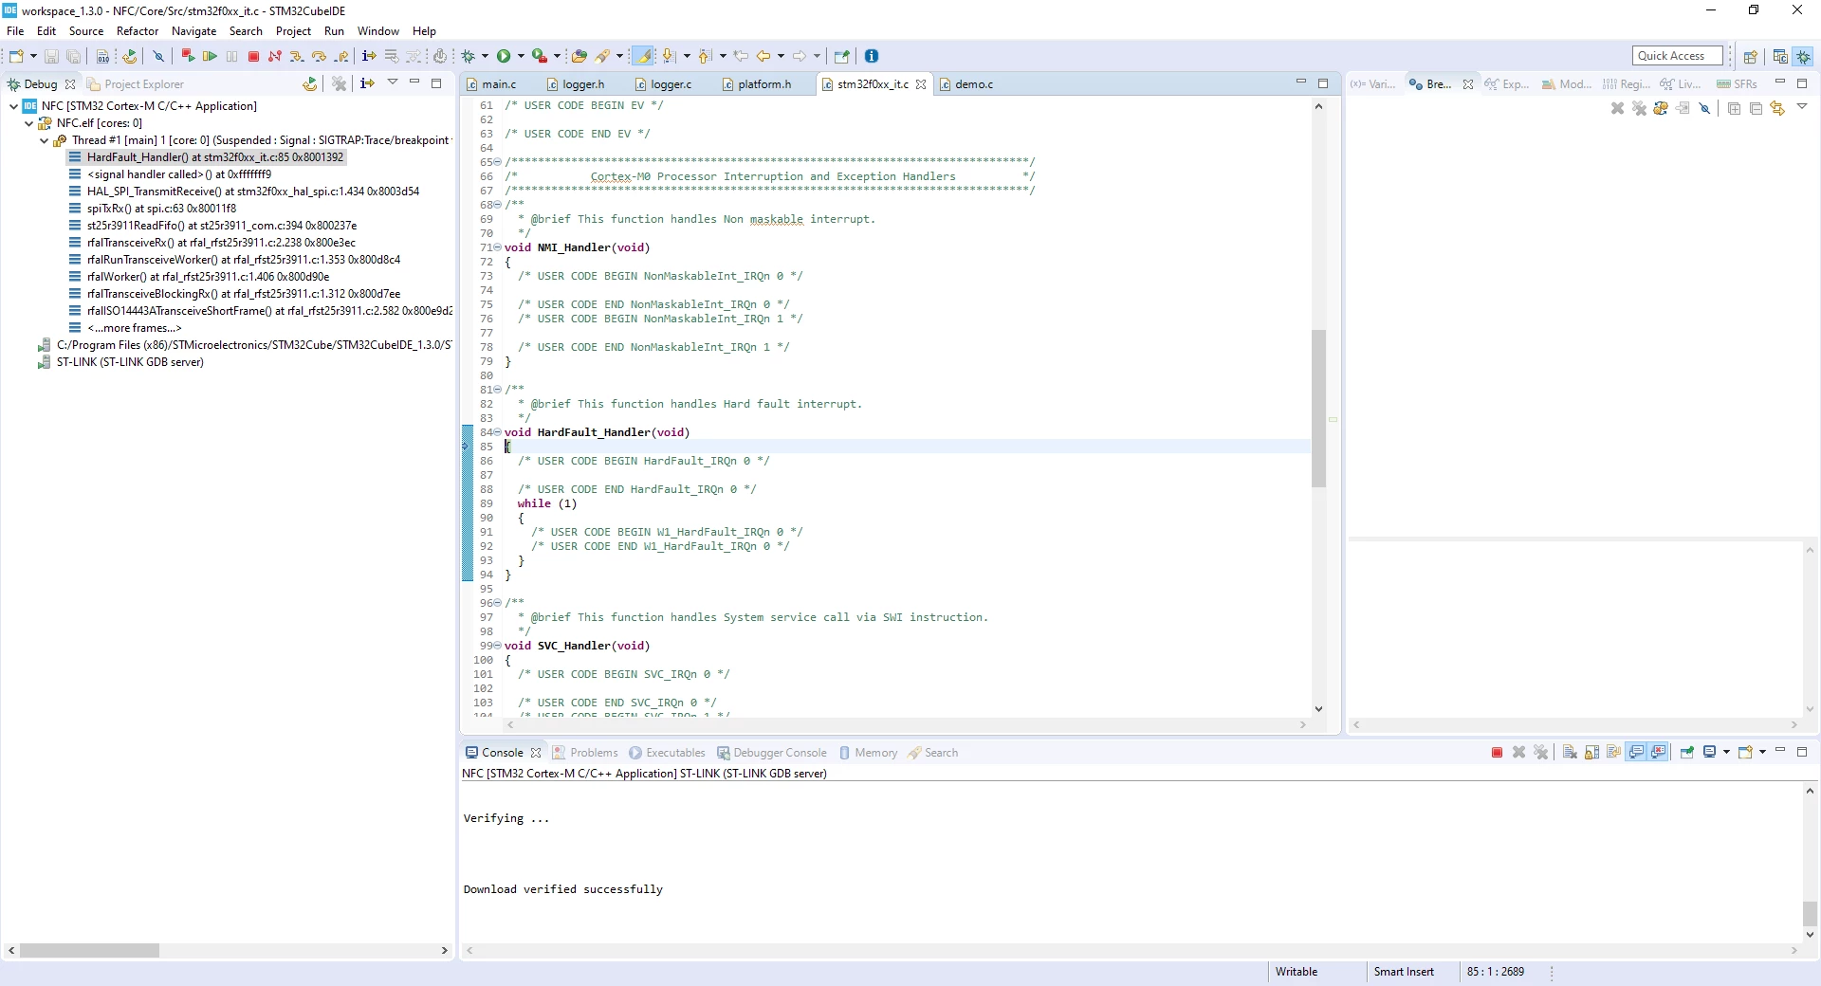
Task: Toggle Scroll Lock in Console
Action: pos(1591,753)
